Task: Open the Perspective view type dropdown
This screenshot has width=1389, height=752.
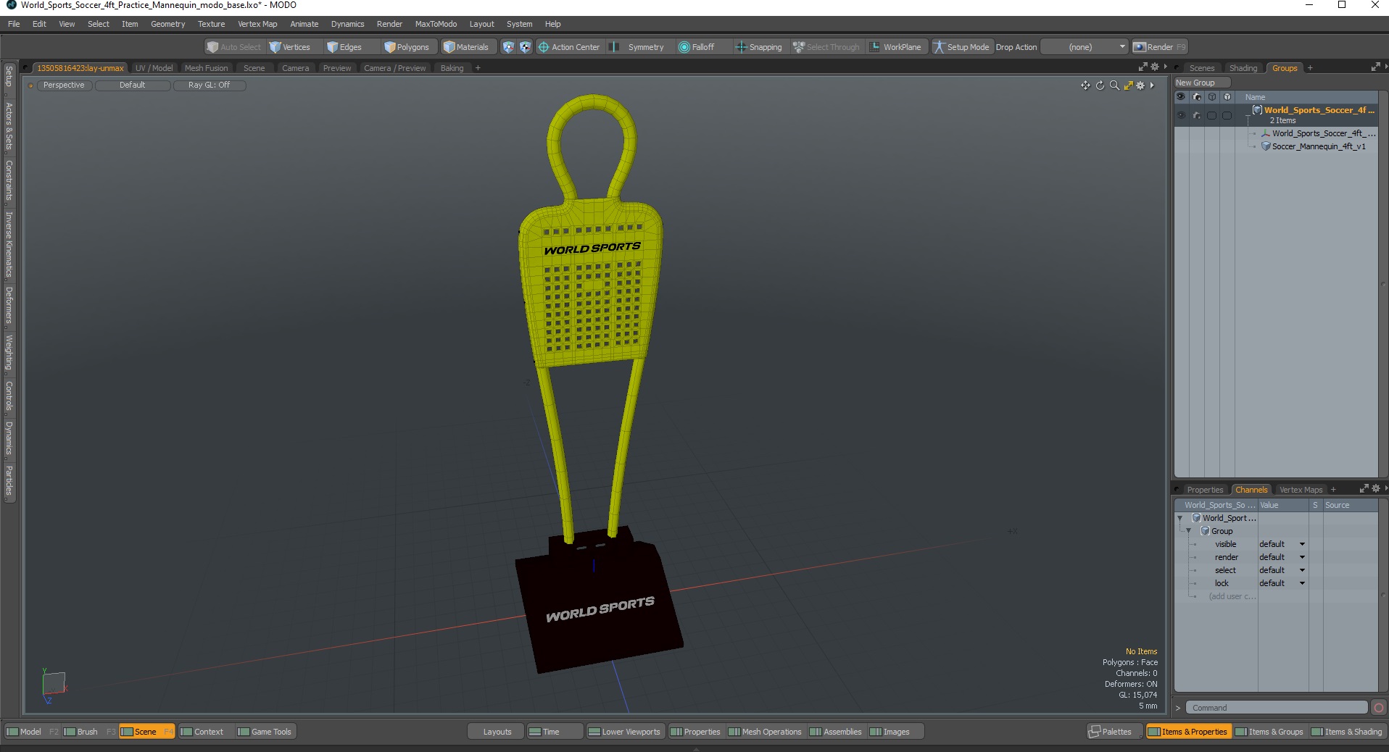Action: point(64,85)
